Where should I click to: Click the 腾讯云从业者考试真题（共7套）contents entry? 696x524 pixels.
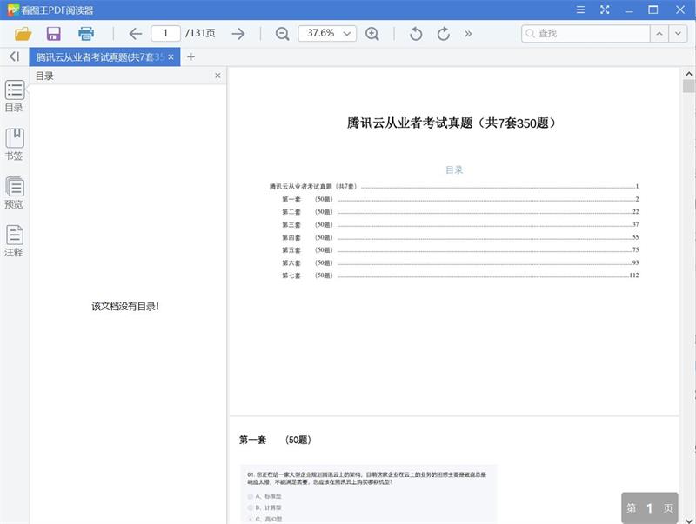point(454,187)
